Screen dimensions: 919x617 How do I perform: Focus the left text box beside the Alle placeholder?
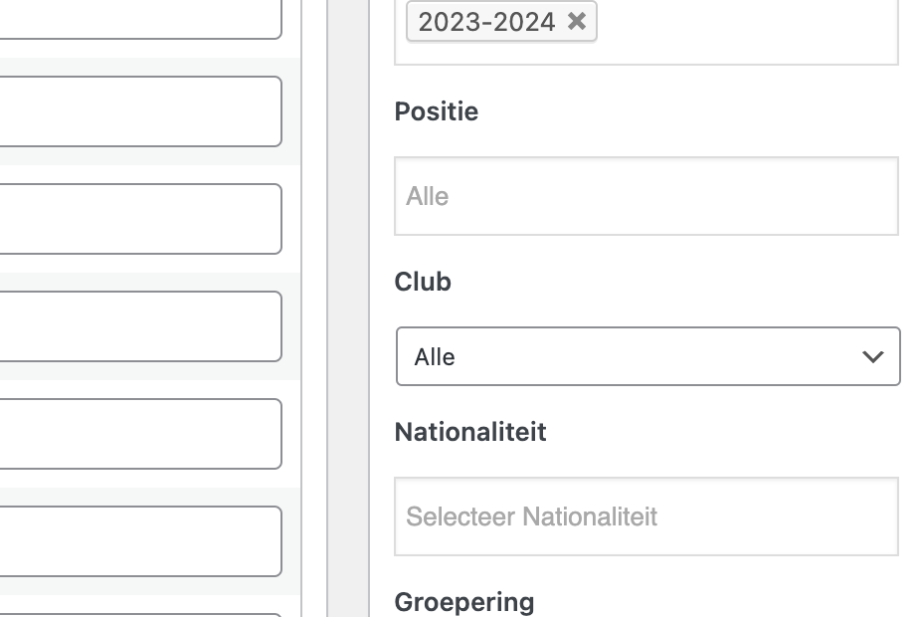click(139, 219)
